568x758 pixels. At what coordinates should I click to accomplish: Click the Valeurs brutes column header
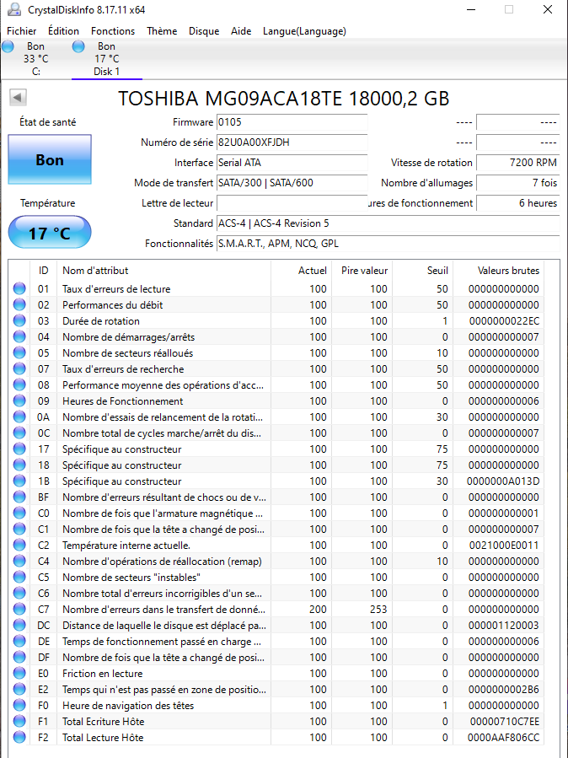[x=498, y=271]
